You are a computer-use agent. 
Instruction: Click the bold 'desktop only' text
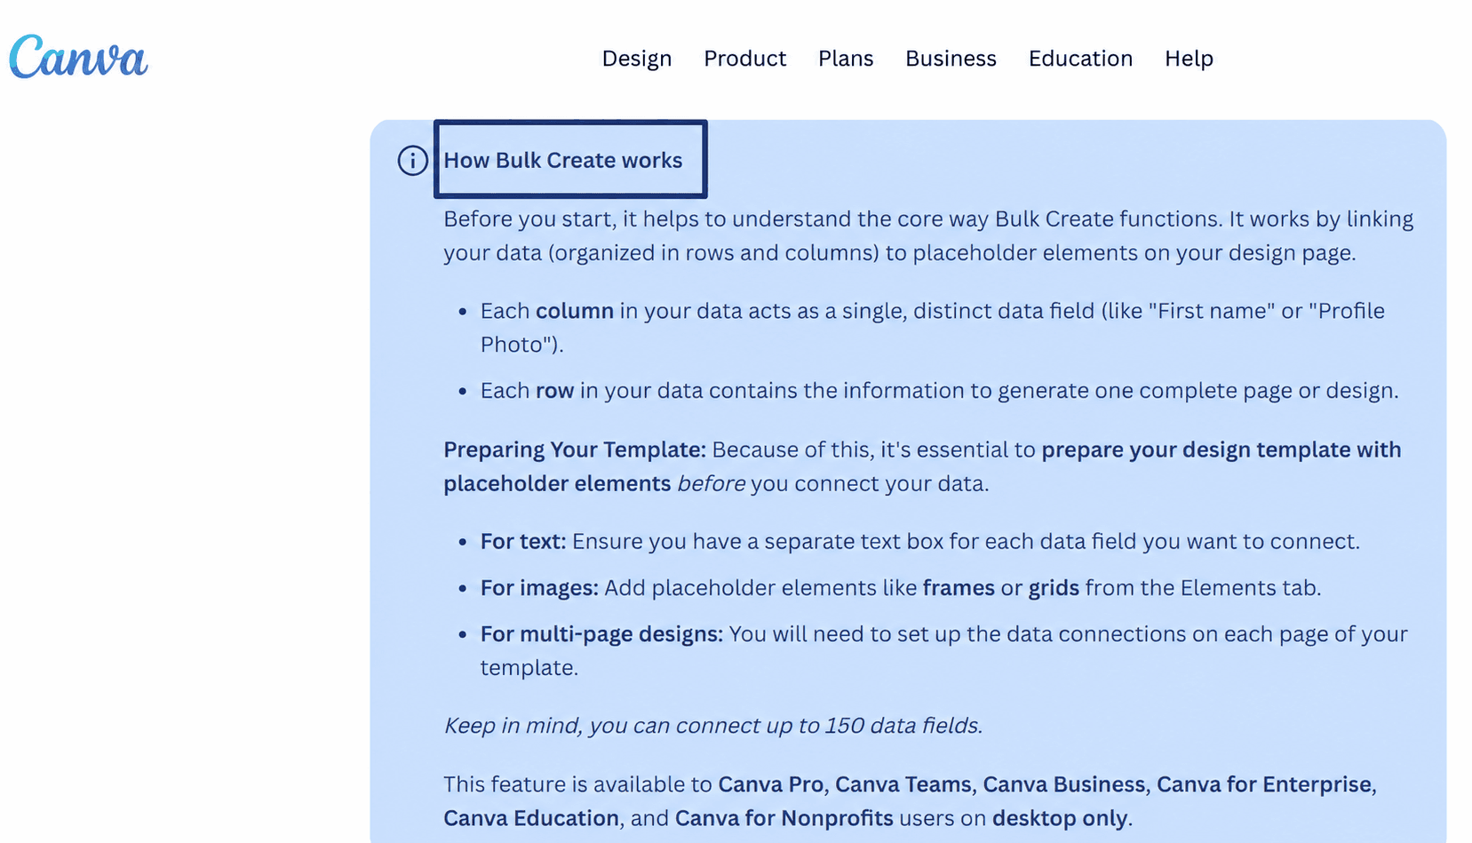(x=1060, y=818)
